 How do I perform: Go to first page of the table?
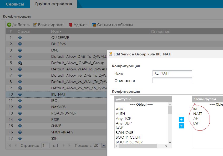pyautogui.click(x=9, y=145)
